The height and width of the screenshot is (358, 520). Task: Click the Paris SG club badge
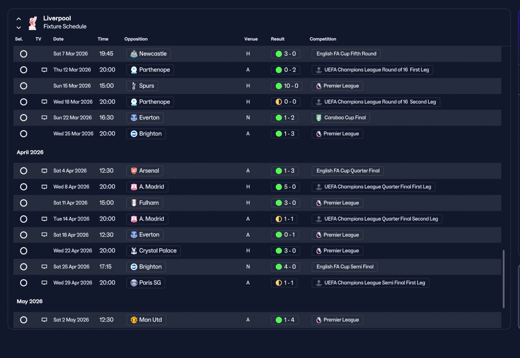pyautogui.click(x=134, y=283)
